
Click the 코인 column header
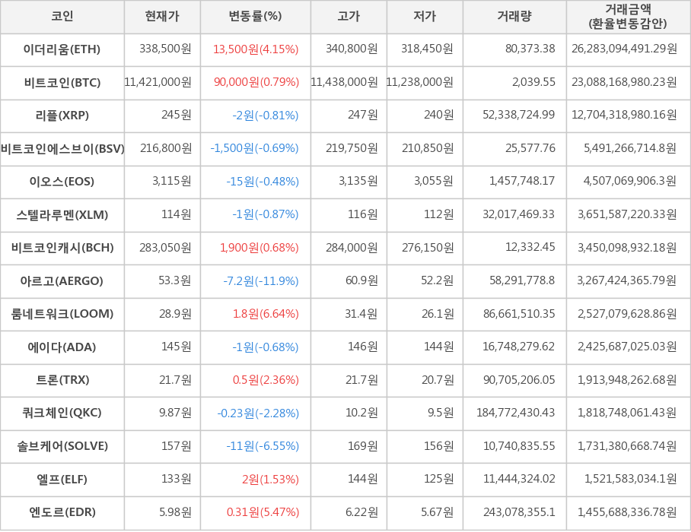(62, 16)
